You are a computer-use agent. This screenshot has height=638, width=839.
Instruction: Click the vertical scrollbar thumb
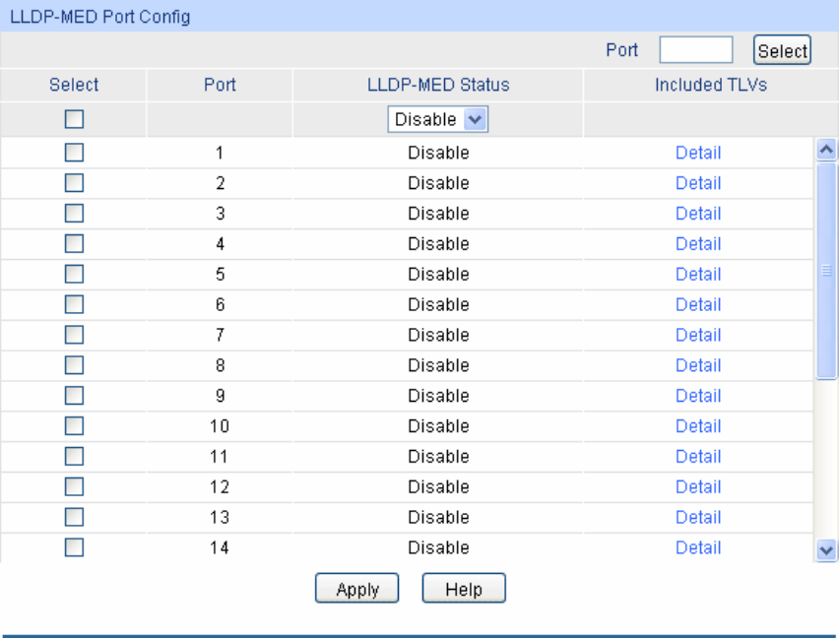coord(827,271)
